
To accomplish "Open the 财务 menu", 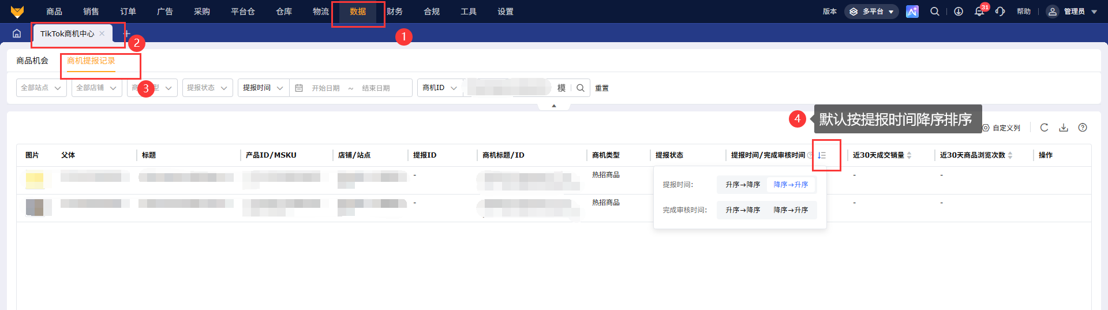I will coord(395,12).
